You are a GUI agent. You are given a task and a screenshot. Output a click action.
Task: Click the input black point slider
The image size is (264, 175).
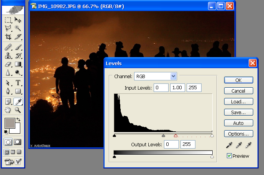coord(115,136)
